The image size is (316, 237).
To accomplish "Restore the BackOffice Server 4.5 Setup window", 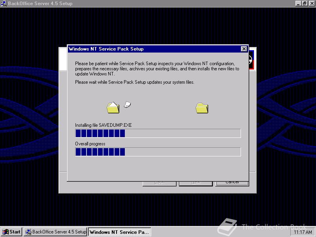I will point(305,4).
